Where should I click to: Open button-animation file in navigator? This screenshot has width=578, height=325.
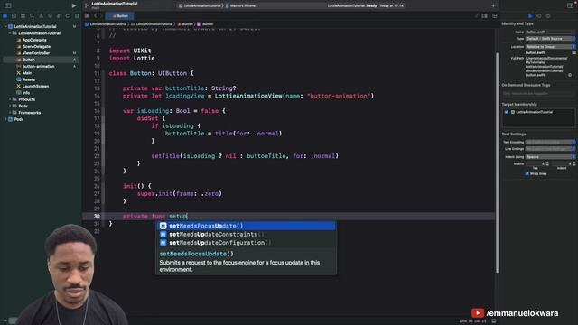click(x=38, y=66)
